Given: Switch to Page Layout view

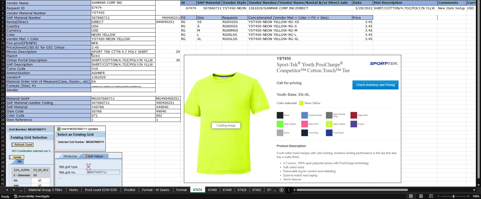Looking at the screenshot, I should point(421,196).
